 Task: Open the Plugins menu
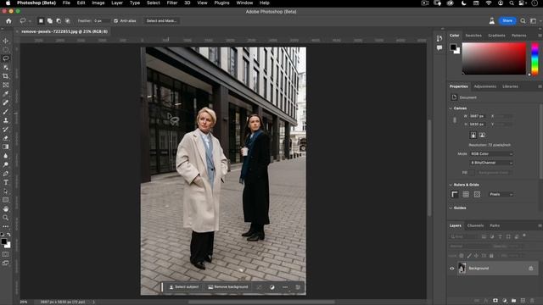[221, 3]
